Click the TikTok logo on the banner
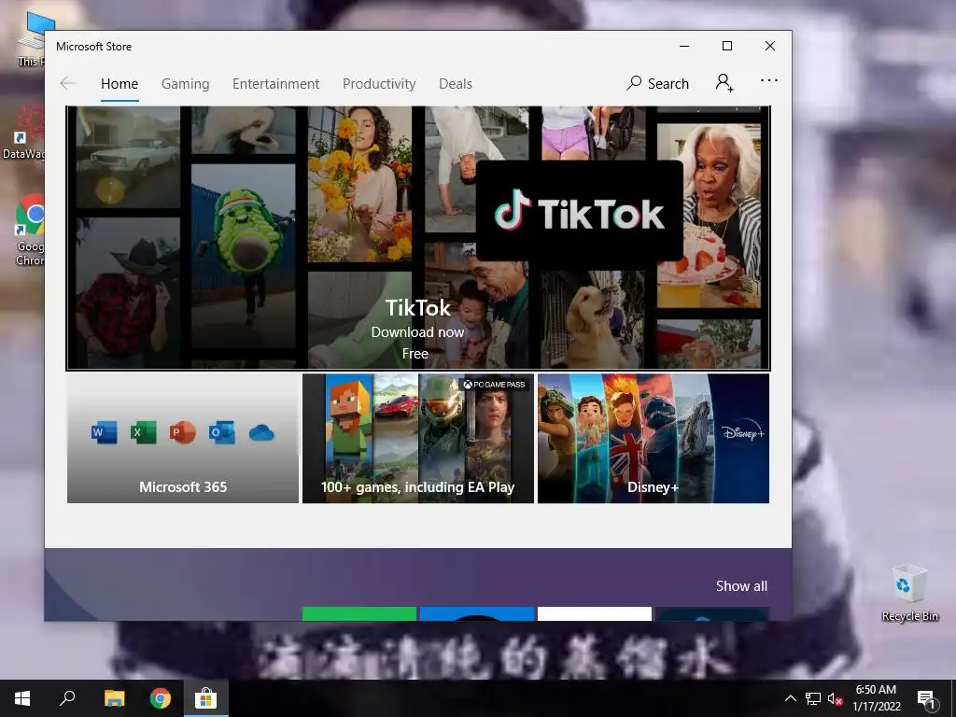The height and width of the screenshot is (717, 956). click(x=579, y=211)
